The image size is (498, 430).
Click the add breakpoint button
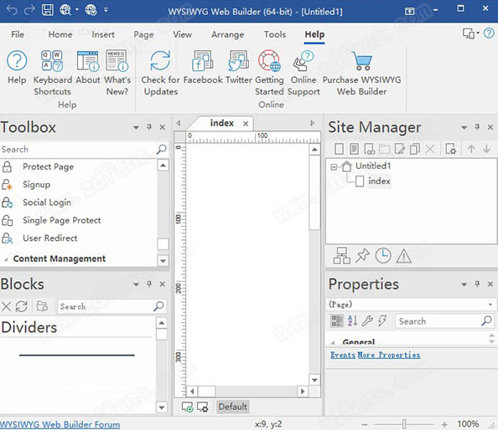tap(187, 407)
